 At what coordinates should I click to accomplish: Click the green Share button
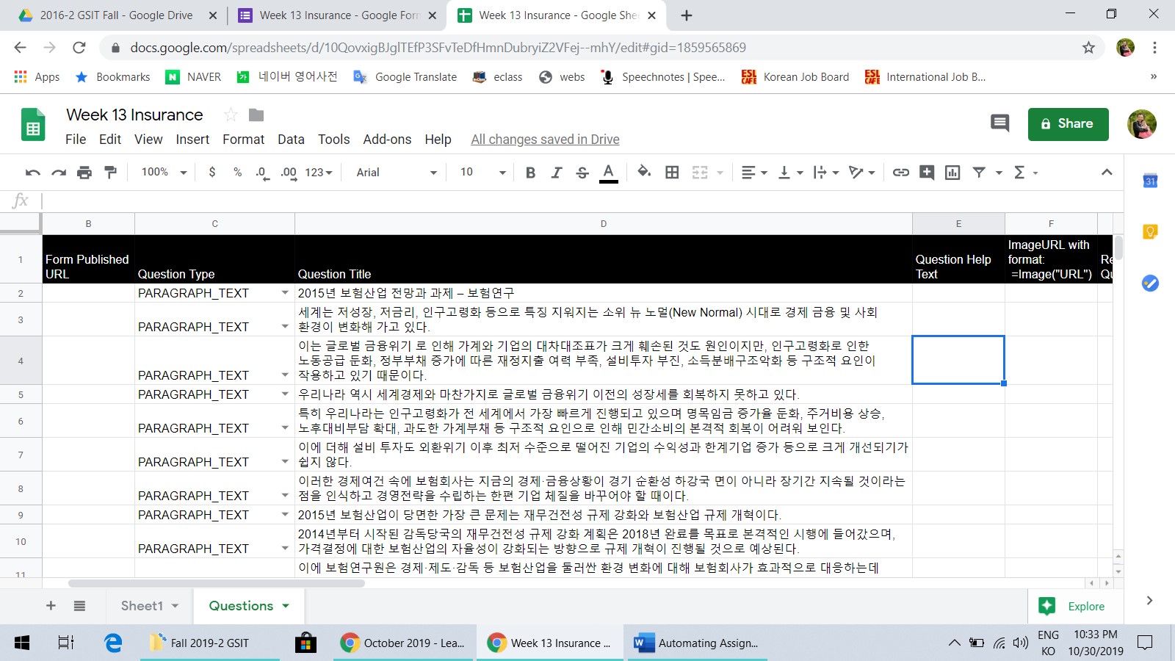[x=1068, y=124]
